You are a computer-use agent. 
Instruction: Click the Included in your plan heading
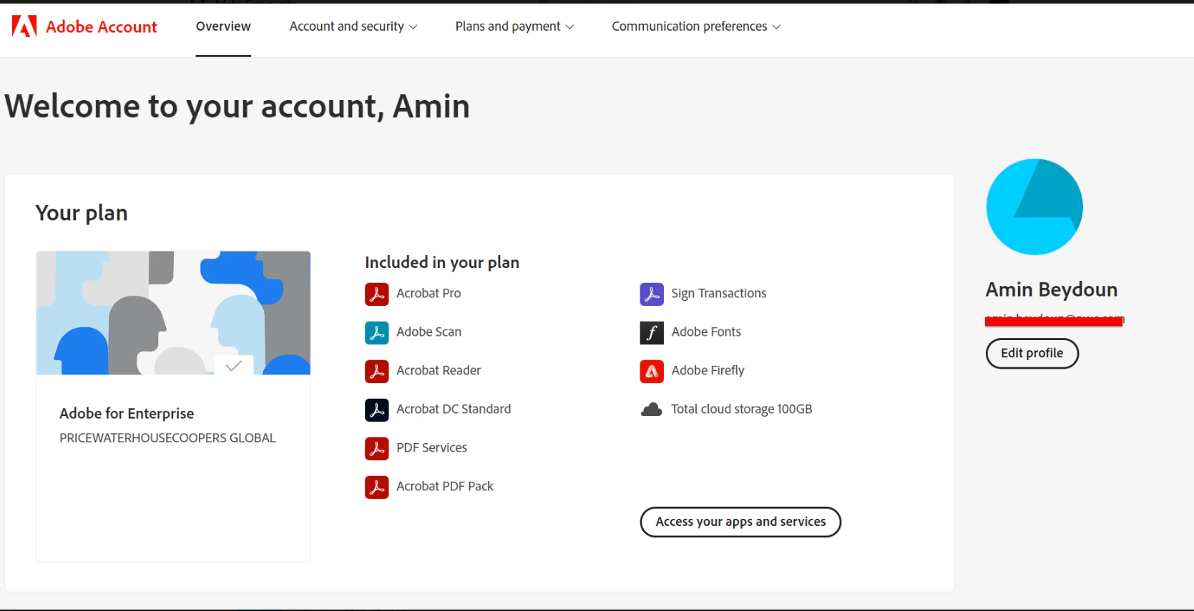point(442,262)
